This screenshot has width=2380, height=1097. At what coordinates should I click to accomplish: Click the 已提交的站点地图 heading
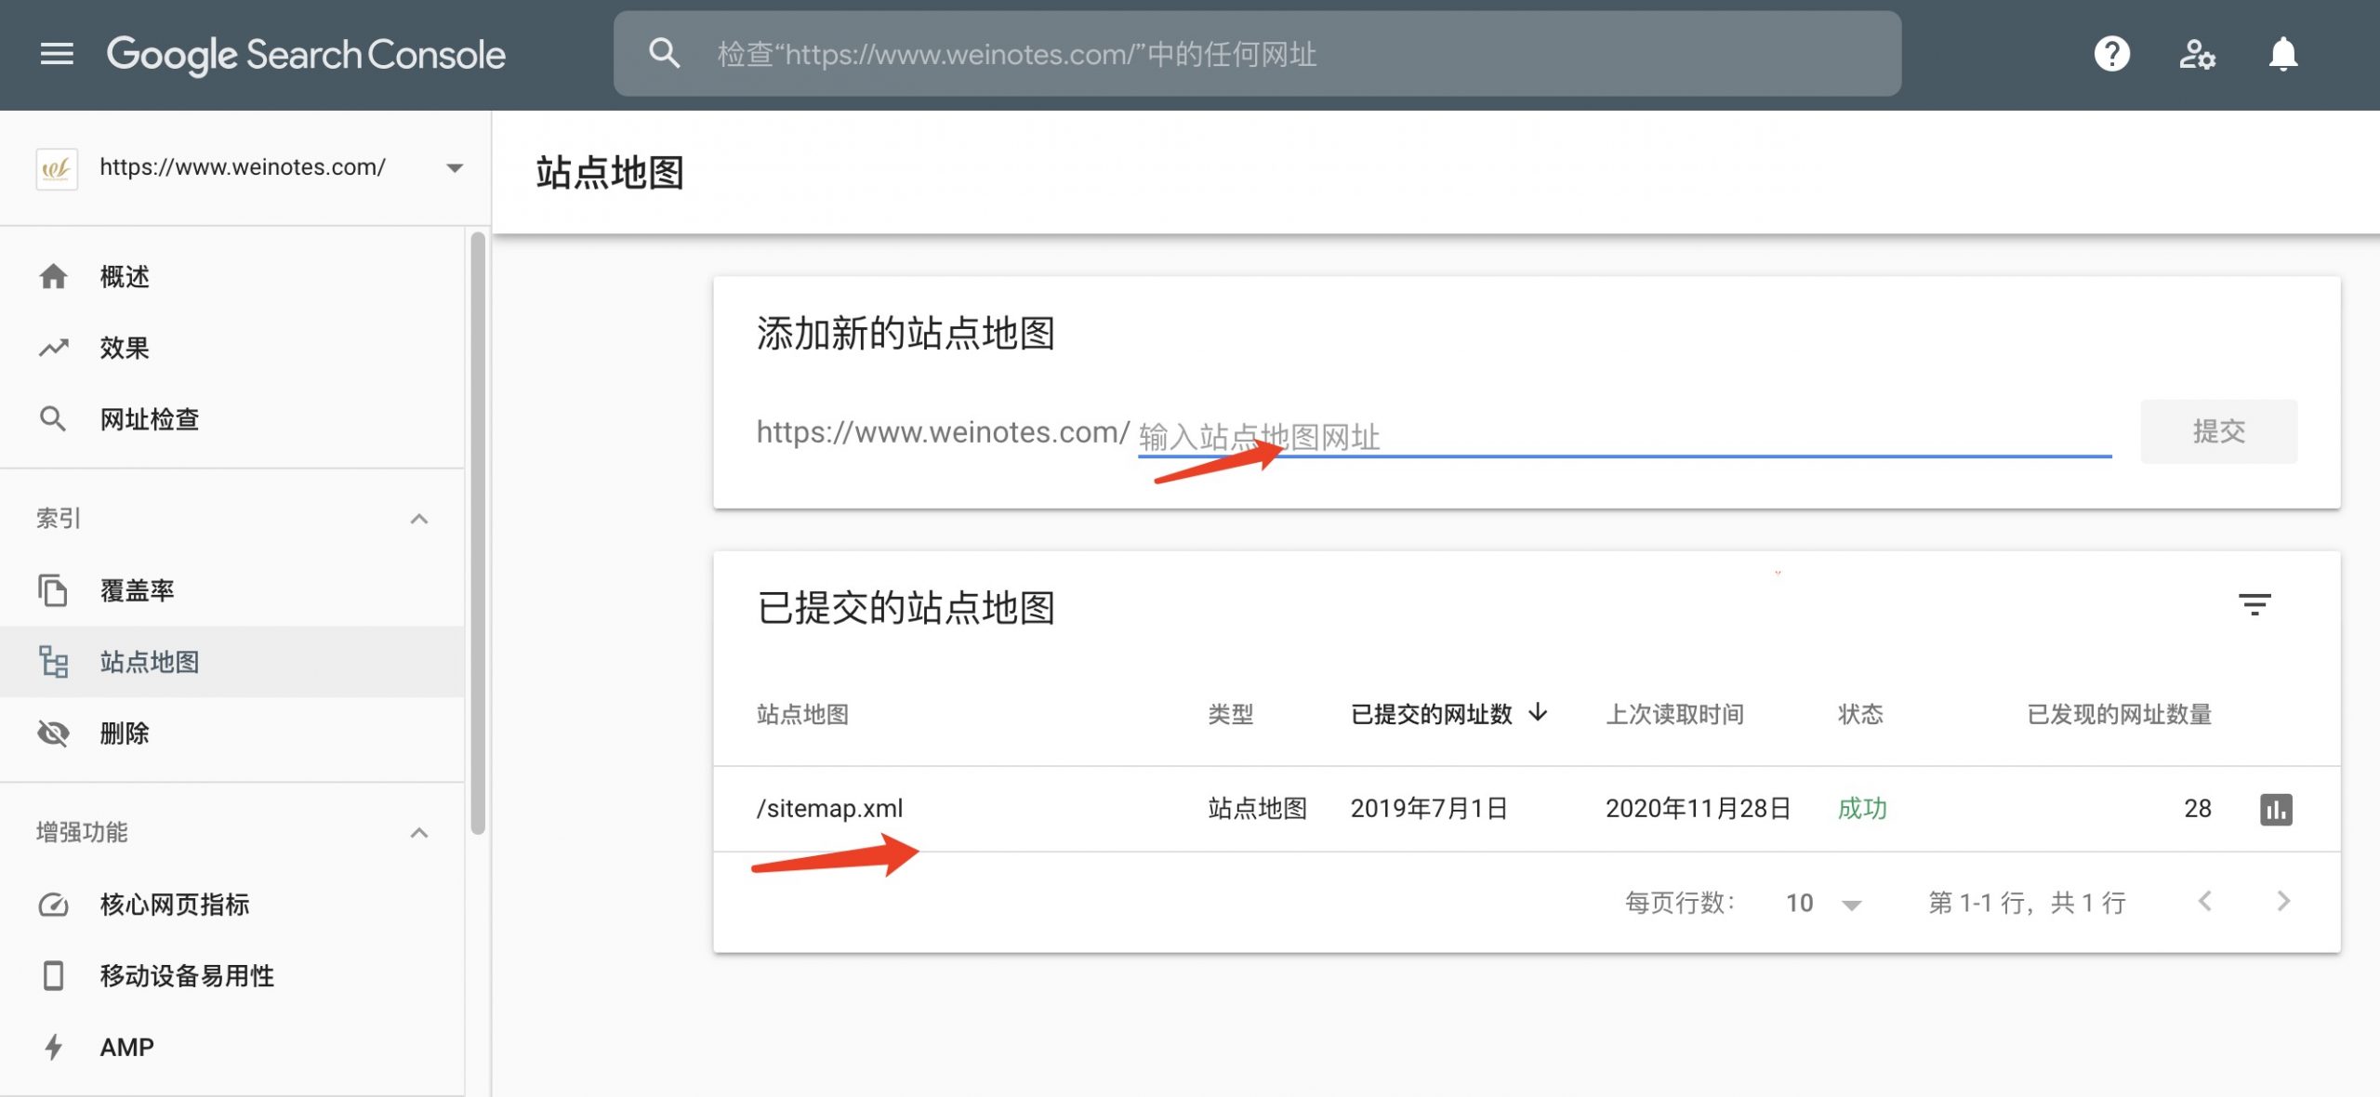(x=906, y=608)
